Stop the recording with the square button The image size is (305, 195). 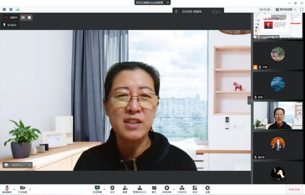[x=29, y=18]
